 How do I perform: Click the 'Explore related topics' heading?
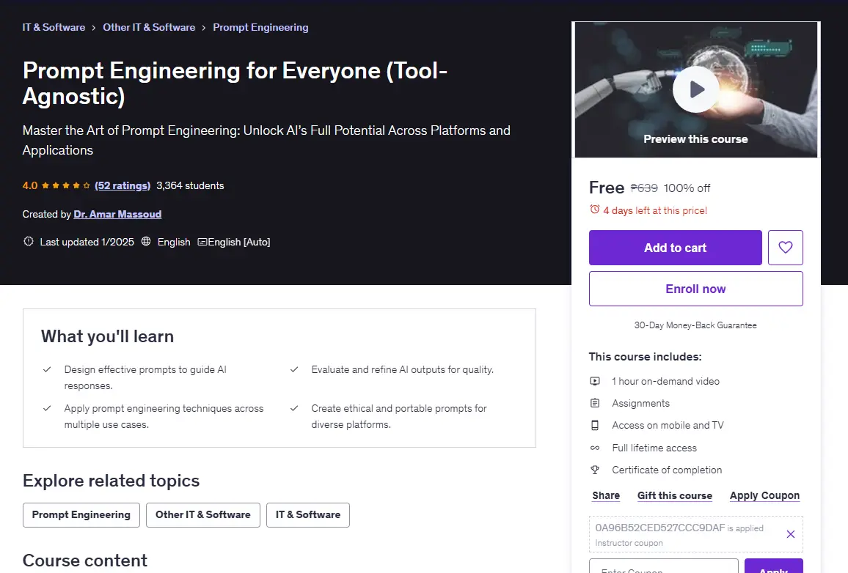tap(111, 480)
